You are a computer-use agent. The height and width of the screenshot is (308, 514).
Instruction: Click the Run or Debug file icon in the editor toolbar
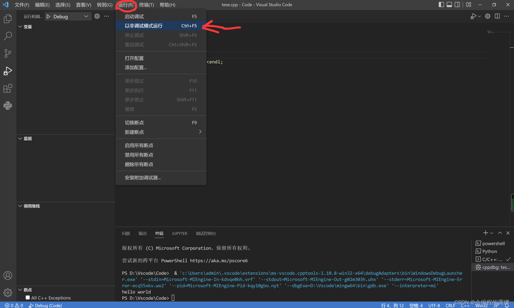coord(473,16)
